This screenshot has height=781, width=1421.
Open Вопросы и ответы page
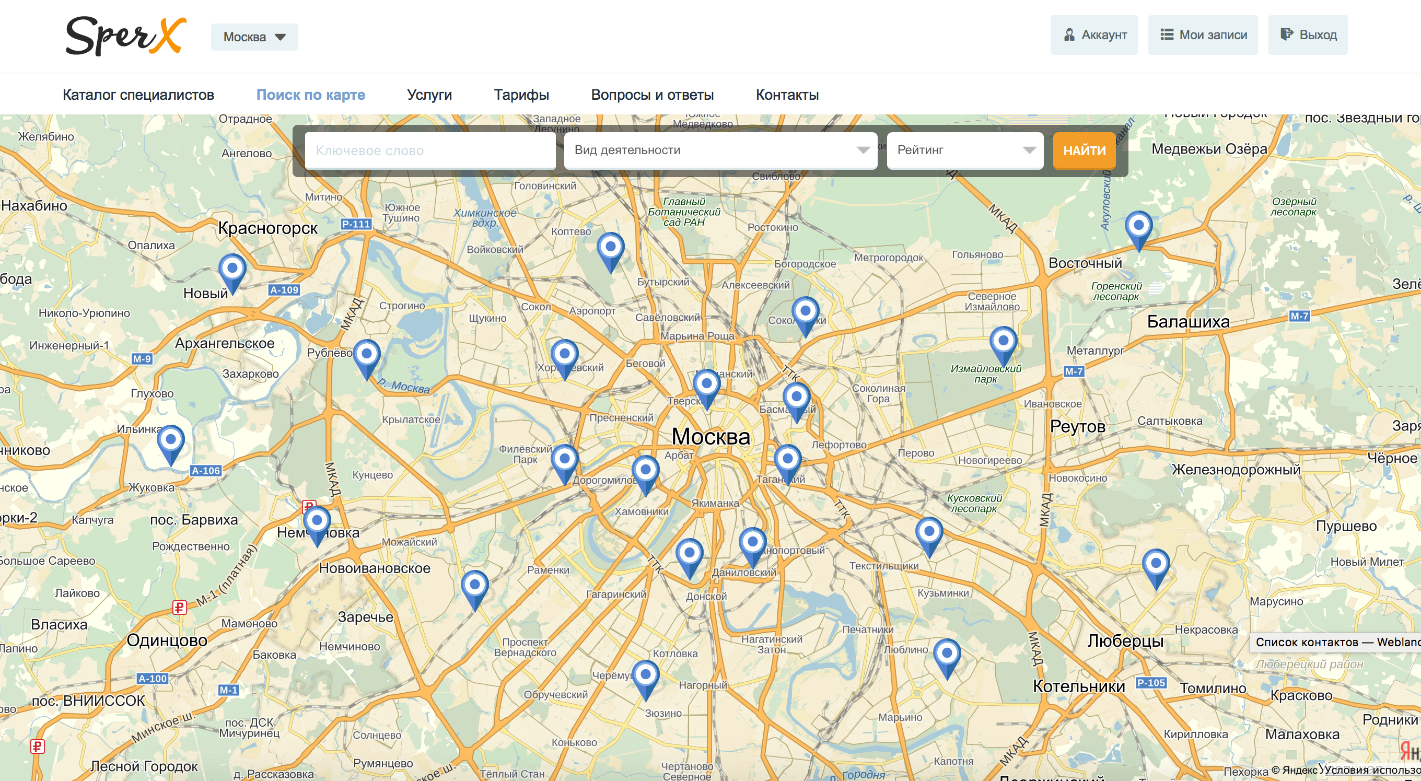pyautogui.click(x=652, y=95)
